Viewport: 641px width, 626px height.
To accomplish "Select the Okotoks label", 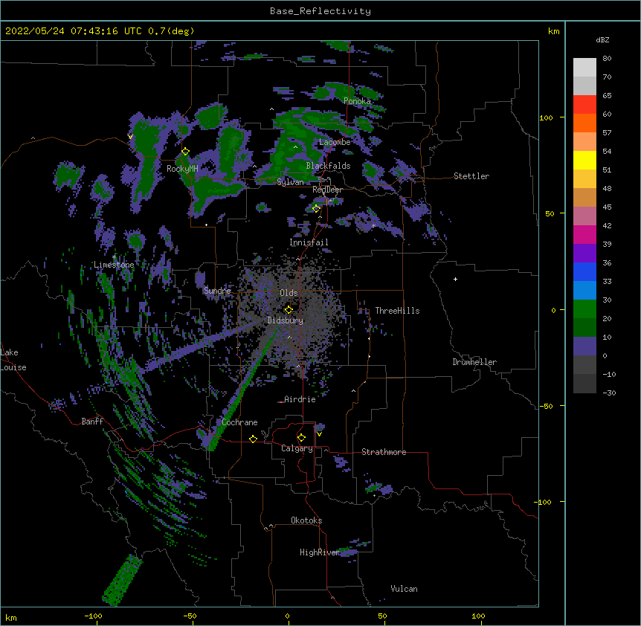I will coord(306,520).
